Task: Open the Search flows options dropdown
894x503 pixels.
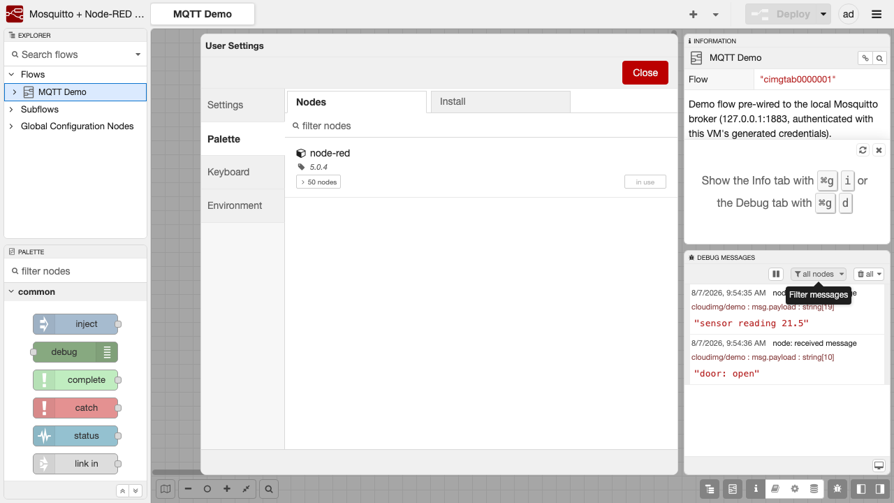Action: tap(138, 54)
